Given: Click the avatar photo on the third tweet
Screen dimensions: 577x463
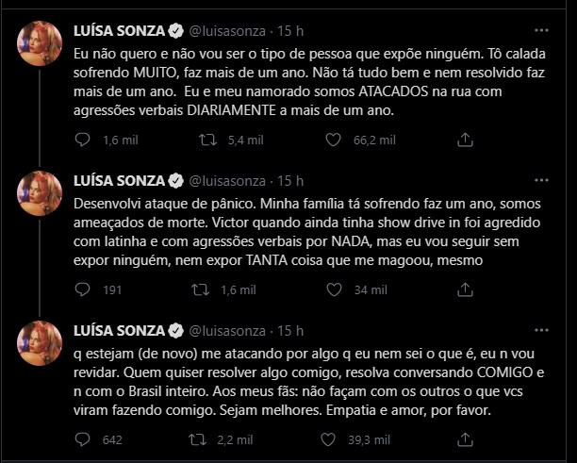Looking at the screenshot, I should click(x=40, y=343).
